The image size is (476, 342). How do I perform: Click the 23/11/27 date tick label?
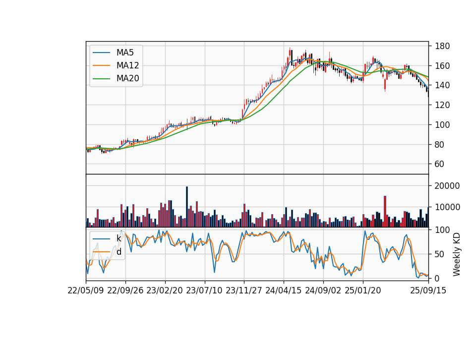tap(244, 290)
